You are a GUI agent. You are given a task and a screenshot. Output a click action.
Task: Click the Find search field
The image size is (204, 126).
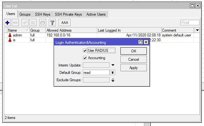[x=190, y=23]
